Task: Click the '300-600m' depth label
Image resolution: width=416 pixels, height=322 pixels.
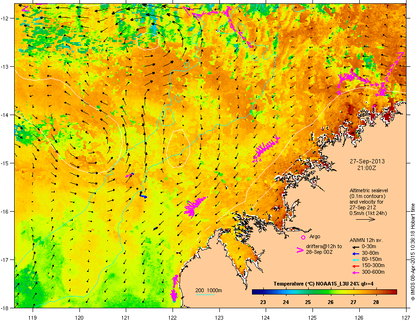Action: coord(373,272)
